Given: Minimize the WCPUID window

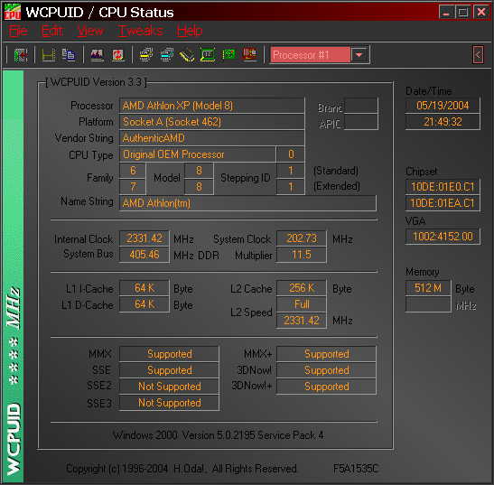Looking at the screenshot, I should [446, 13].
